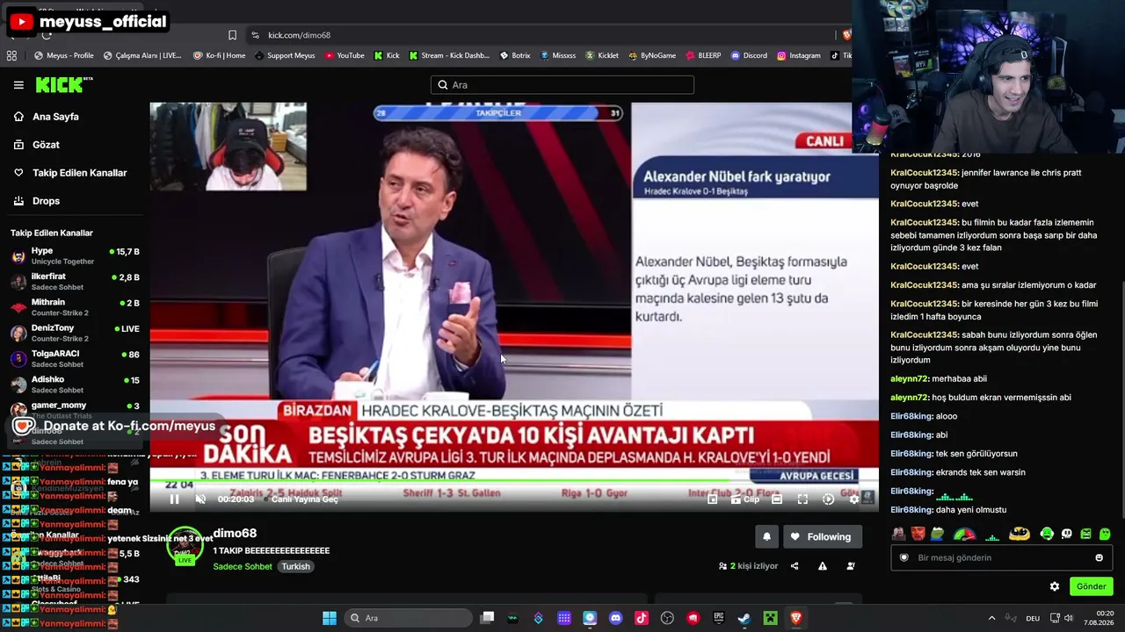The height and width of the screenshot is (632, 1125).
Task: Open the Gözat browse page
Action: point(46,145)
